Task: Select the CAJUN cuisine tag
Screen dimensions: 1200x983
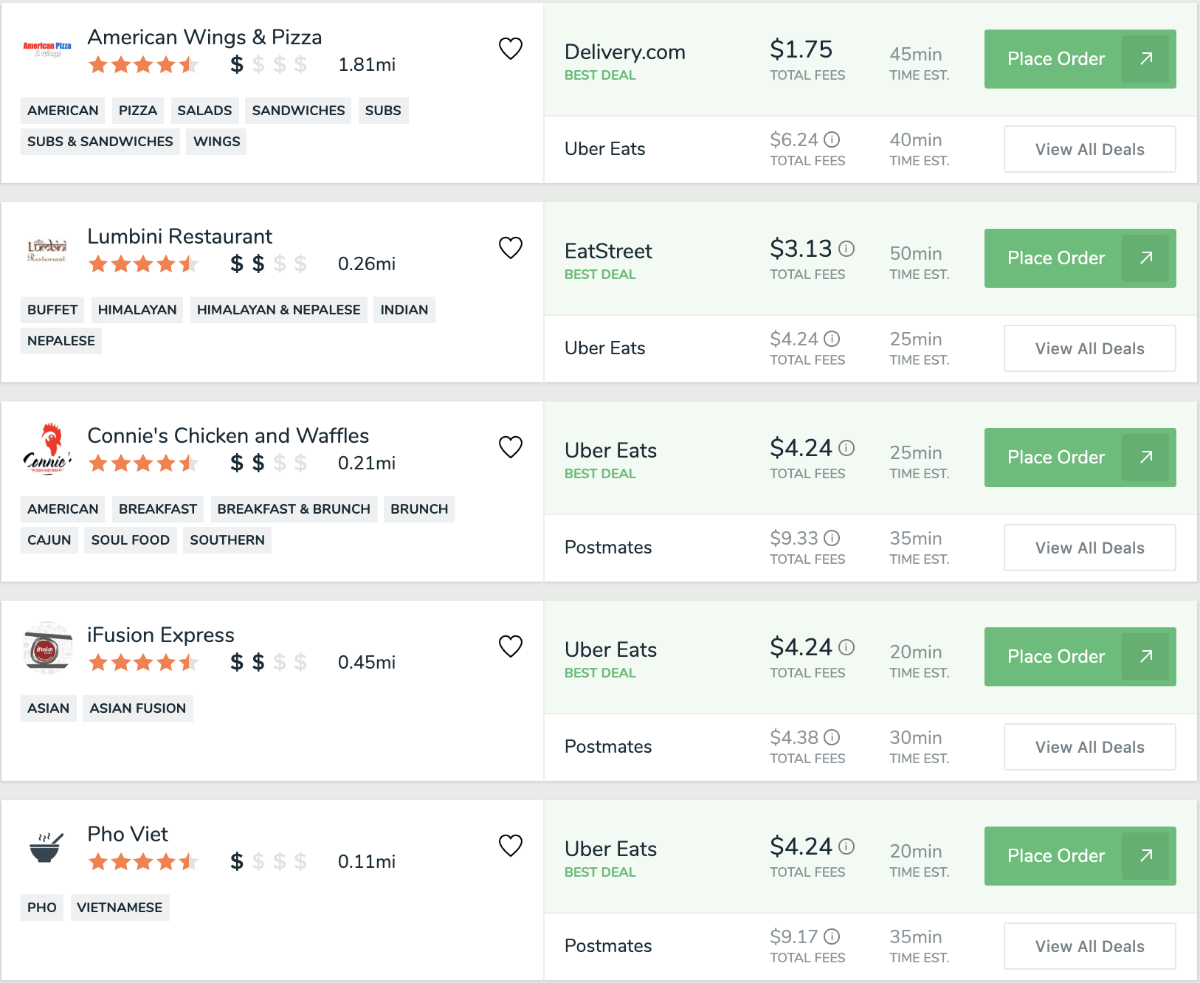Action: tap(49, 540)
